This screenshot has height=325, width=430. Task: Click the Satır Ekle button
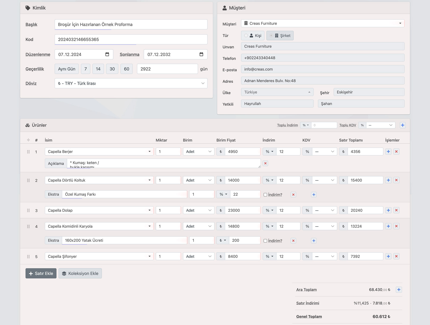point(41,273)
